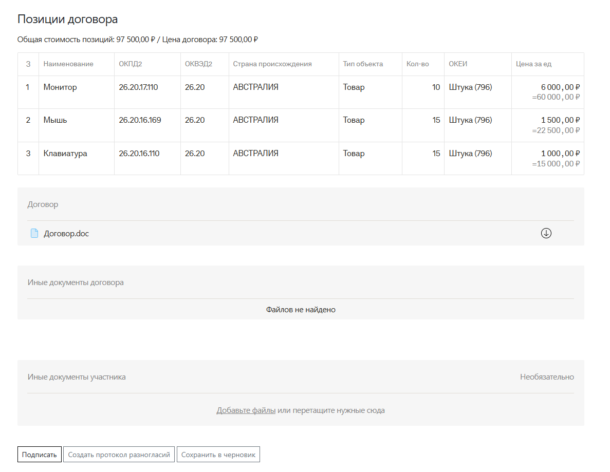This screenshot has height=472, width=610.
Task: Select the Монитор row name
Action: [60, 87]
